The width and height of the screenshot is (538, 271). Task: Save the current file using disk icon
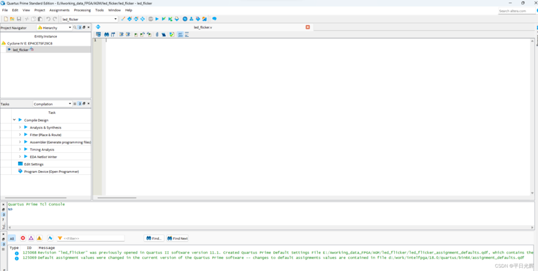pos(19,19)
